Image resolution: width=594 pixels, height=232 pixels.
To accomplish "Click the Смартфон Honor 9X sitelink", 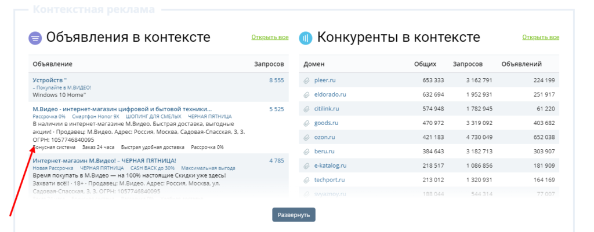I will click(95, 116).
